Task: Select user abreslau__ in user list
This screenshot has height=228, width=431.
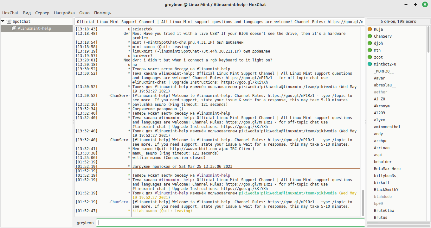Action: (385, 85)
